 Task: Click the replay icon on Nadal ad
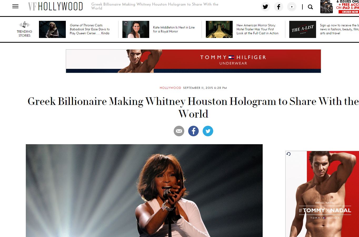pyautogui.click(x=288, y=154)
